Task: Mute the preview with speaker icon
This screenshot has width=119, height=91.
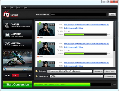Action: [30, 76]
